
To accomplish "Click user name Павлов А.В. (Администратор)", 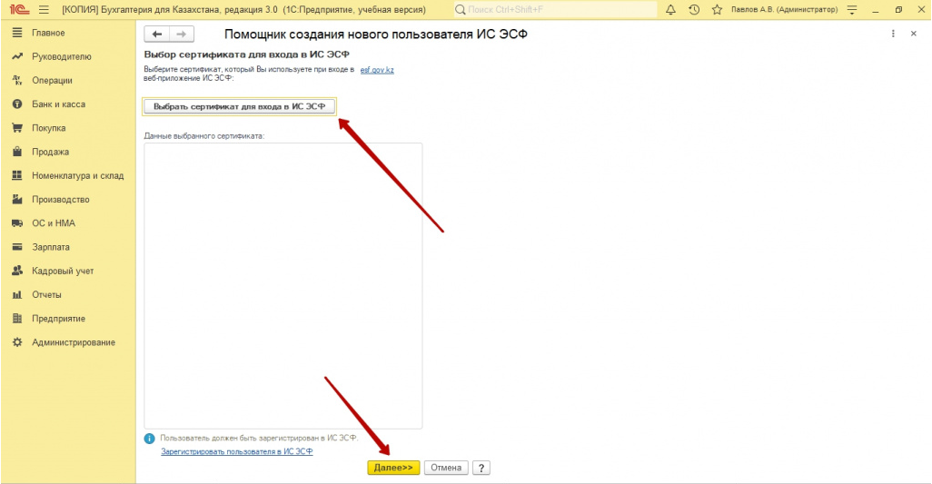I will 785,9.
